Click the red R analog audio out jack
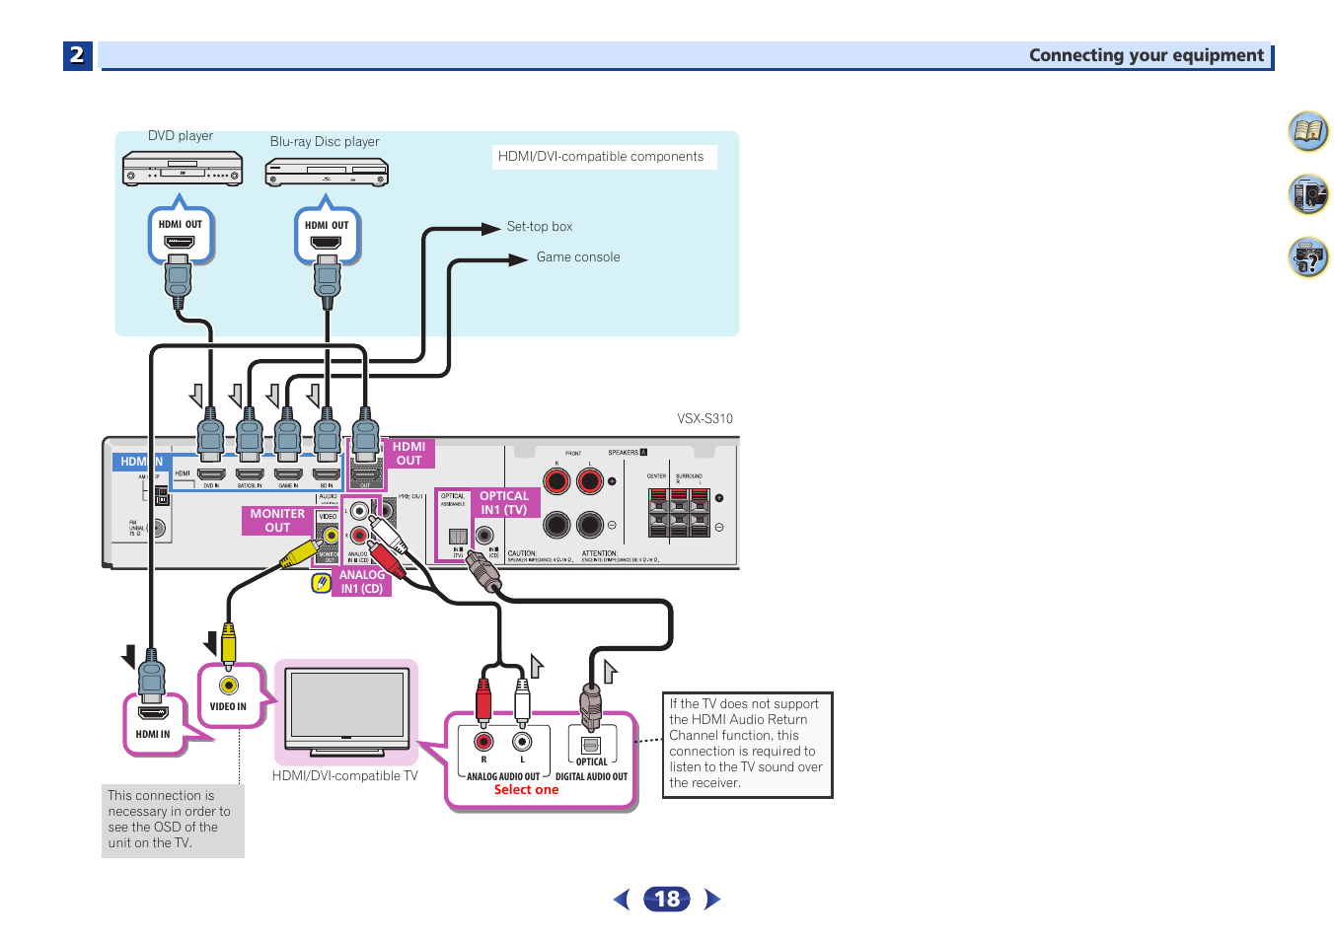This screenshot has height=941, width=1334. point(483,742)
